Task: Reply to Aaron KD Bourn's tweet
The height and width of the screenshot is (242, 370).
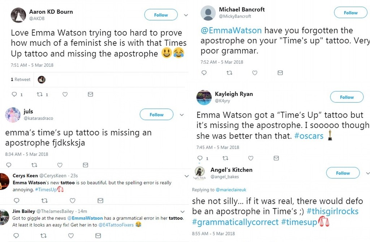Action: [x=14, y=94]
